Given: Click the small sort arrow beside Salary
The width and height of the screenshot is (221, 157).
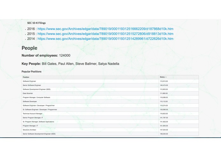Looking at the screenshot, I should pos(166,77).
